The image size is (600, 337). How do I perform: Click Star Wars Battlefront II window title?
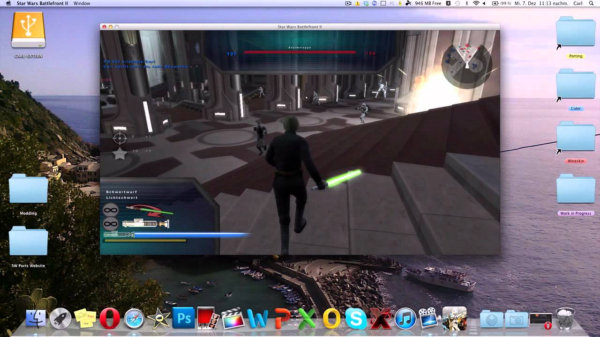[x=300, y=27]
